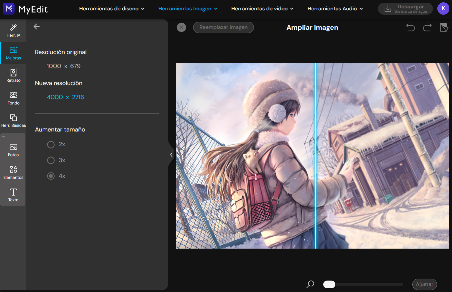Expand Herramientas de diseño menu
452x292 pixels.
[112, 9]
